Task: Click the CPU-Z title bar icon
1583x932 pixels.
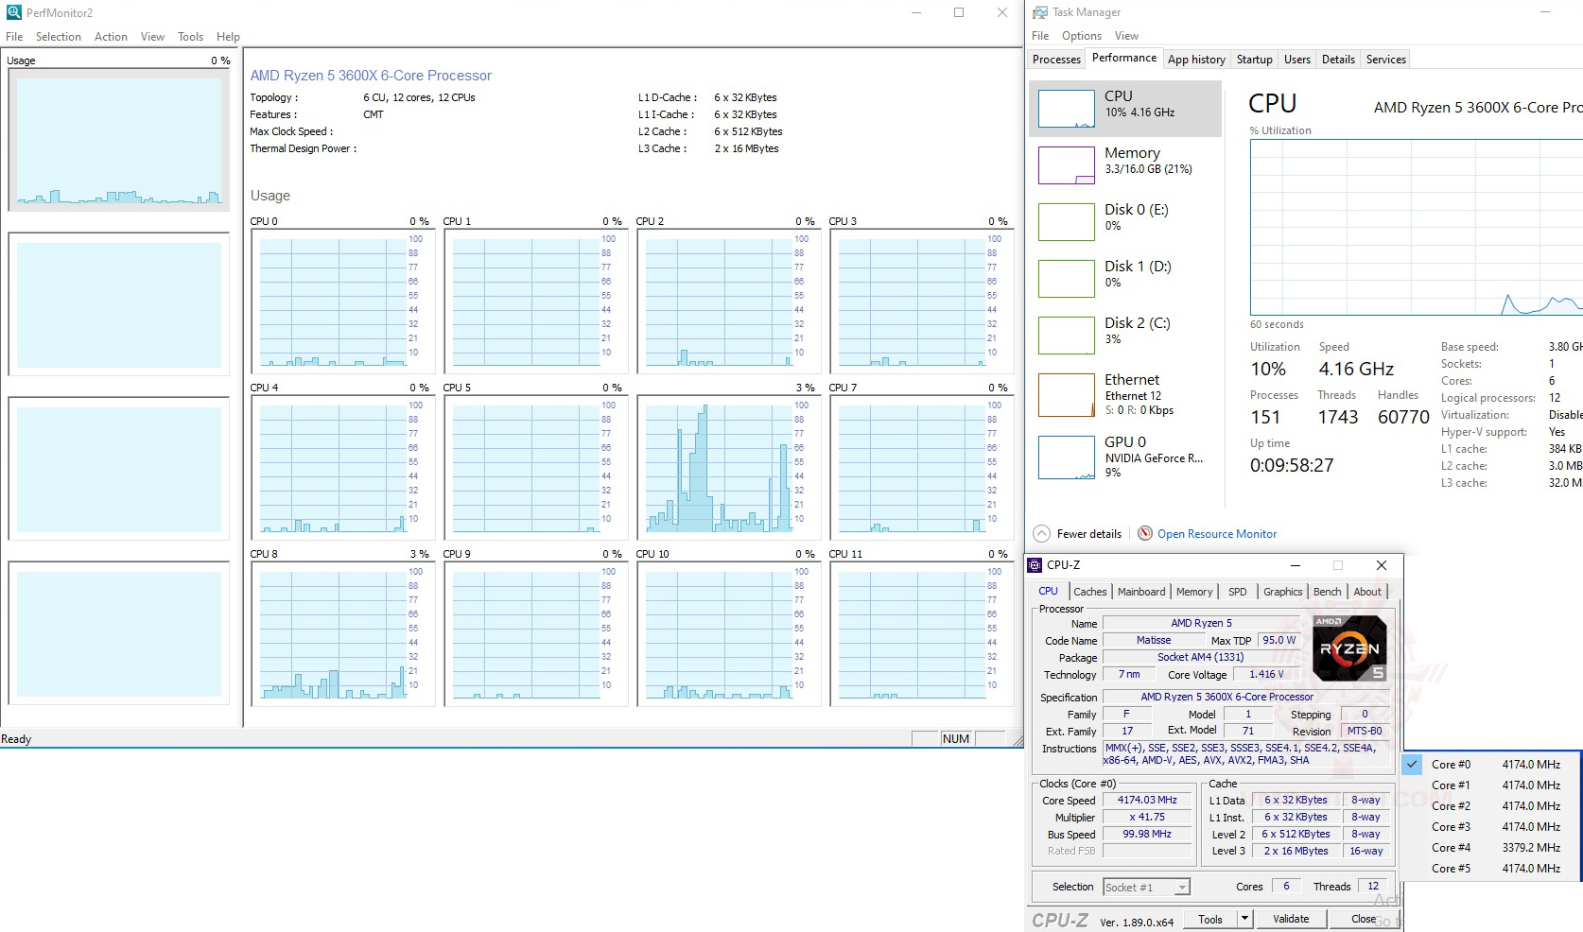Action: coord(1035,565)
